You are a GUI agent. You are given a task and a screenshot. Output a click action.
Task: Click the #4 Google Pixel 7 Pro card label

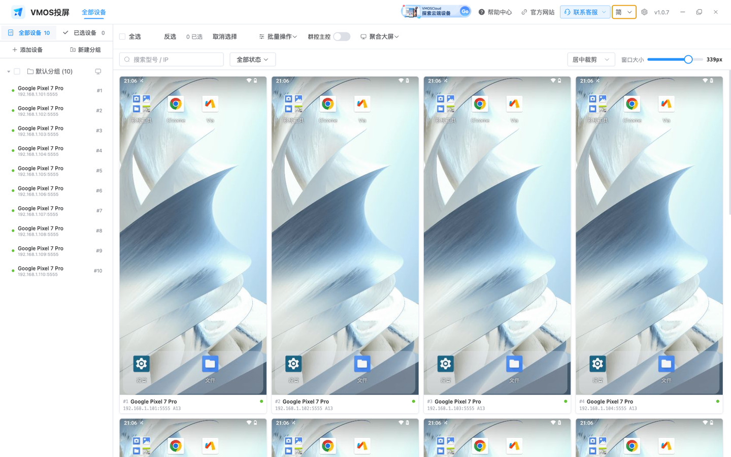click(606, 402)
